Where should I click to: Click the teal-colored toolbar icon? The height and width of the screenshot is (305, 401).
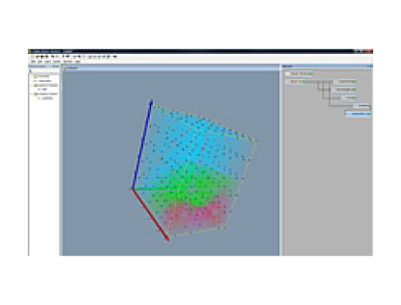[x=108, y=56]
